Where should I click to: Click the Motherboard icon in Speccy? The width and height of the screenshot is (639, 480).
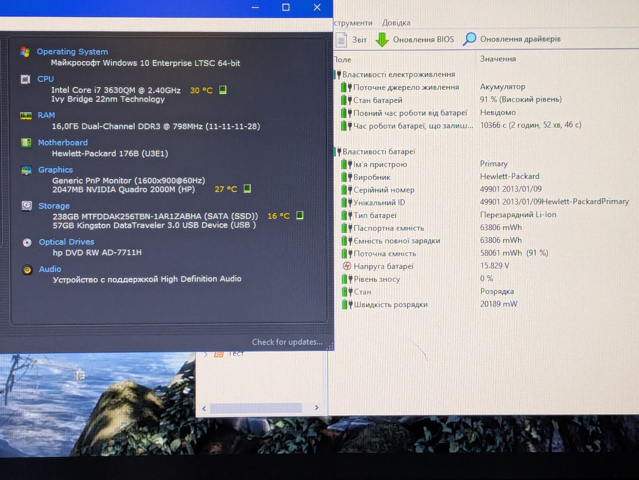pos(26,143)
